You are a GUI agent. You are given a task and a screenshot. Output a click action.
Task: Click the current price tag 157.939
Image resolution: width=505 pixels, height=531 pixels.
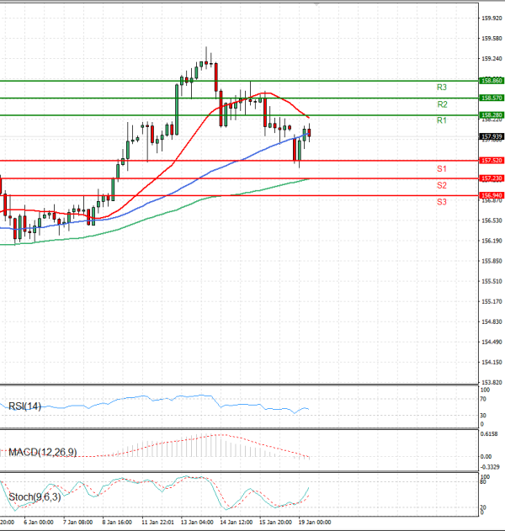tap(491, 136)
